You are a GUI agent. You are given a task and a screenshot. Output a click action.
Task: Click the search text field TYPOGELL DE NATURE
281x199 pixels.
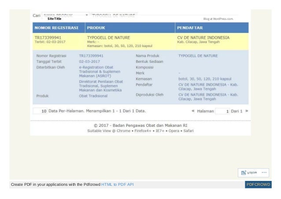(x=115, y=15)
